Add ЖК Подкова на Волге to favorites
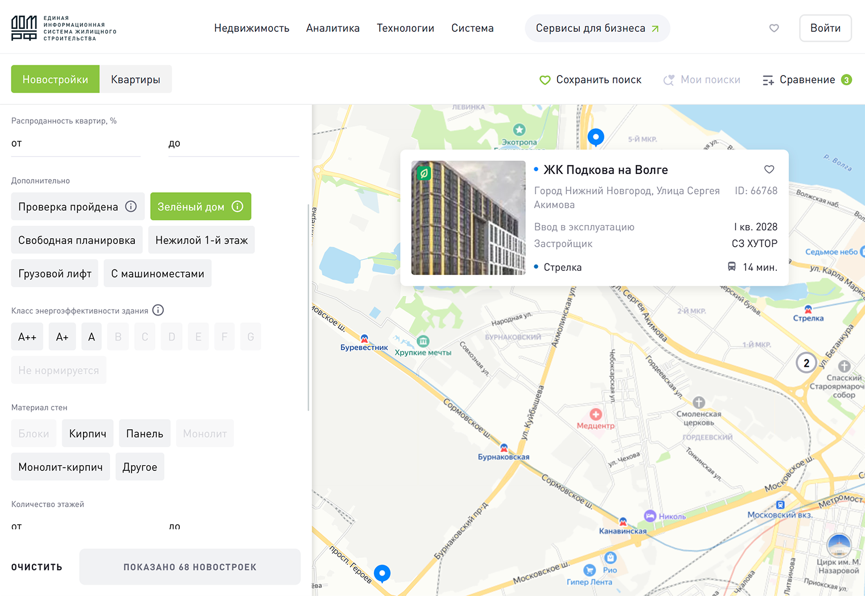Viewport: 865px width, 596px height. (x=769, y=169)
